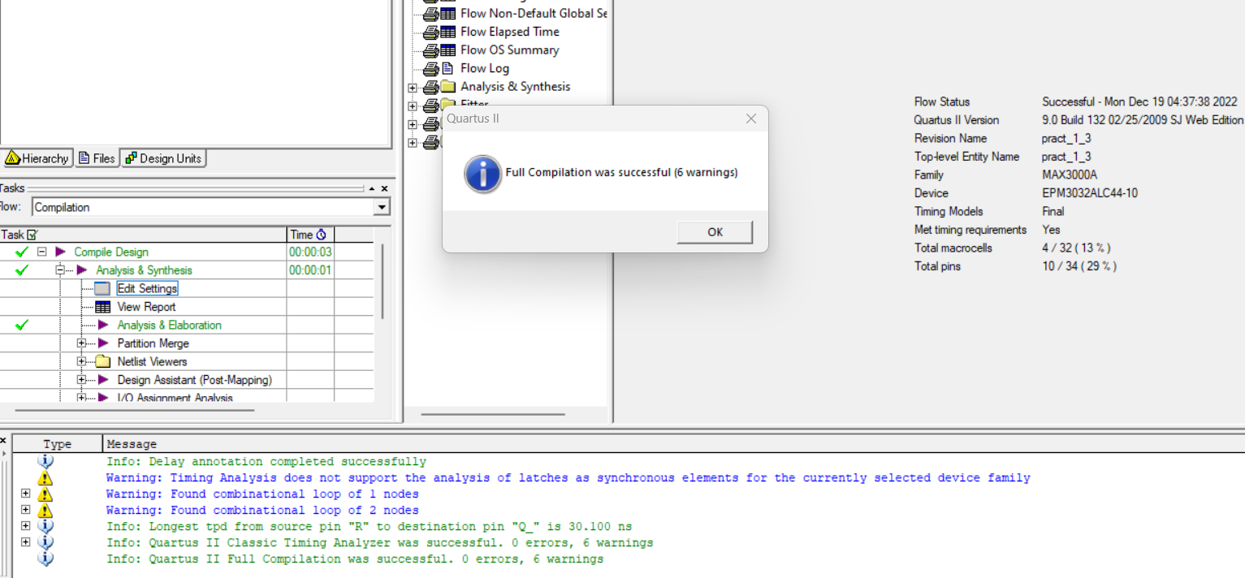Select Full Compilation was successful log message
This screenshot has width=1245, height=578.
355,559
